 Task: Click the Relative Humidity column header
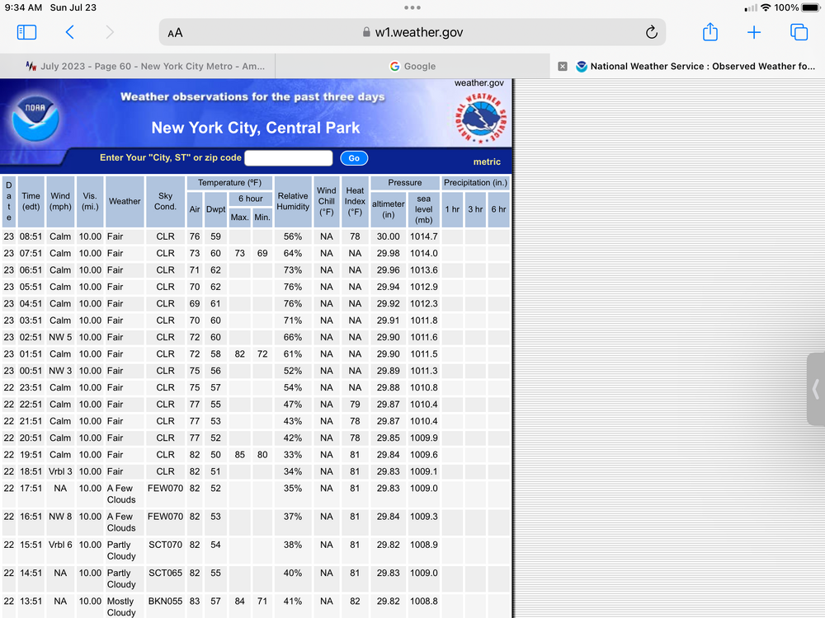pyautogui.click(x=293, y=201)
